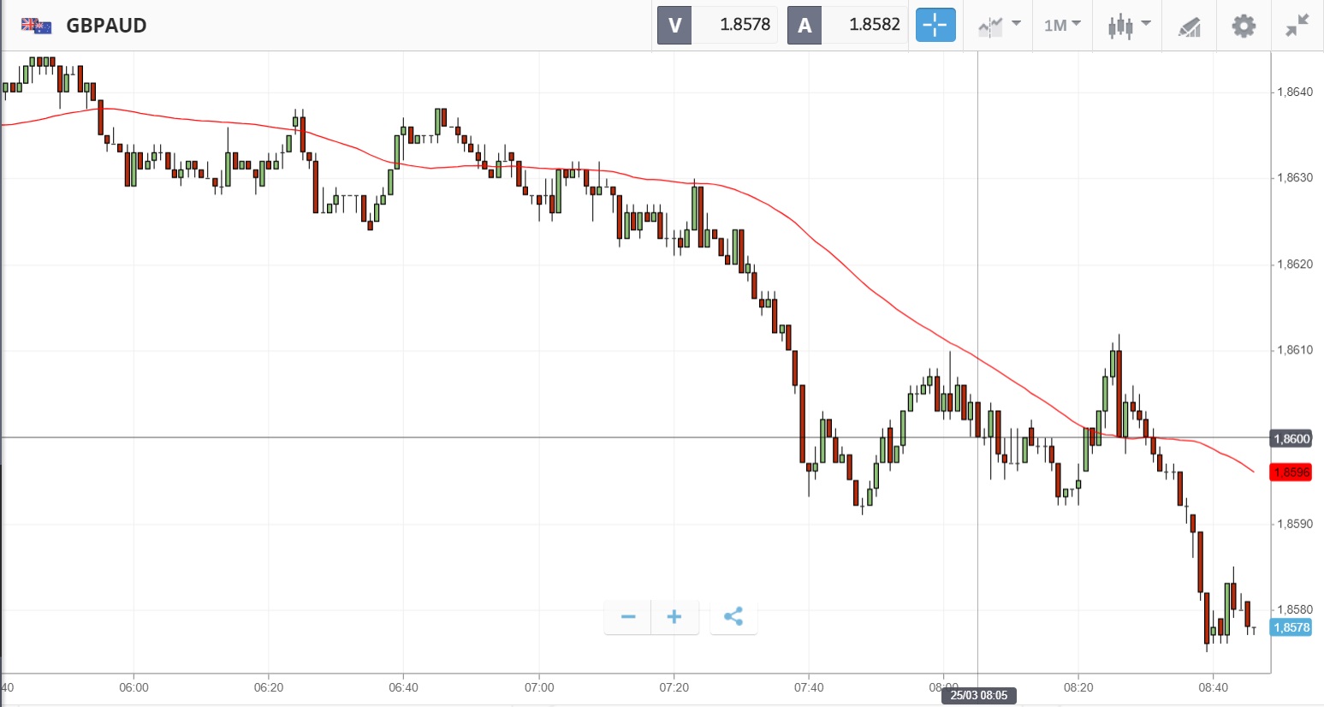
Task: Zoom out the chart with minus
Action: coord(628,617)
